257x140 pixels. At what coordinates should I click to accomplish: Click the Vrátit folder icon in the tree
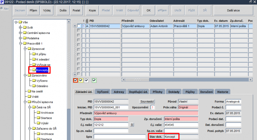click(x=29, y=97)
